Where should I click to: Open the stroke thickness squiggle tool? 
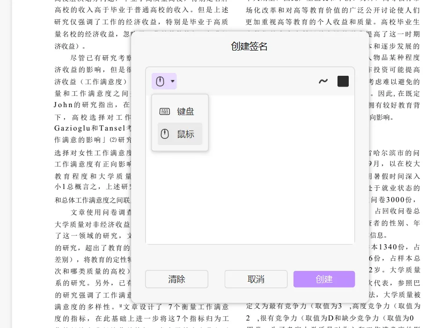click(323, 81)
